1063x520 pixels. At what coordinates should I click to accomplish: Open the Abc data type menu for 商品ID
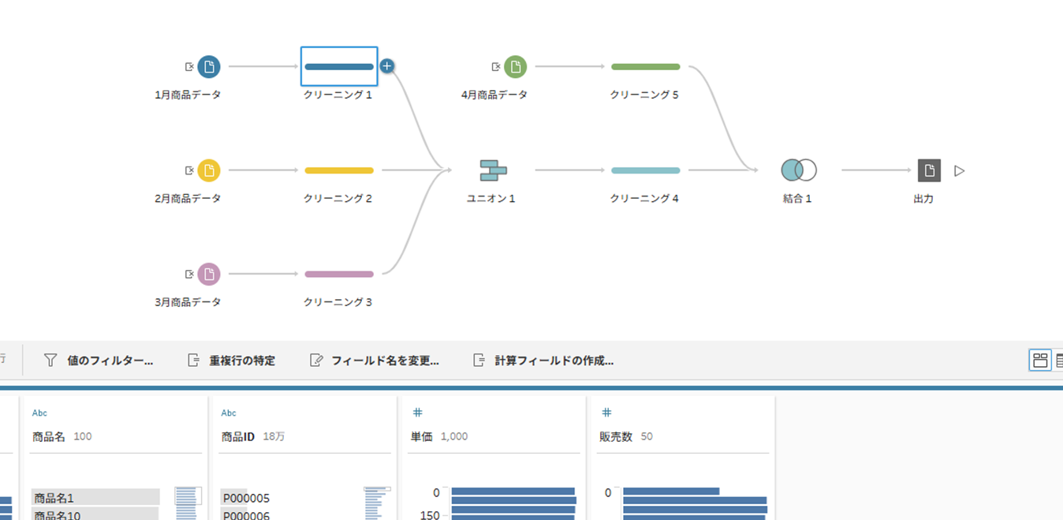229,413
